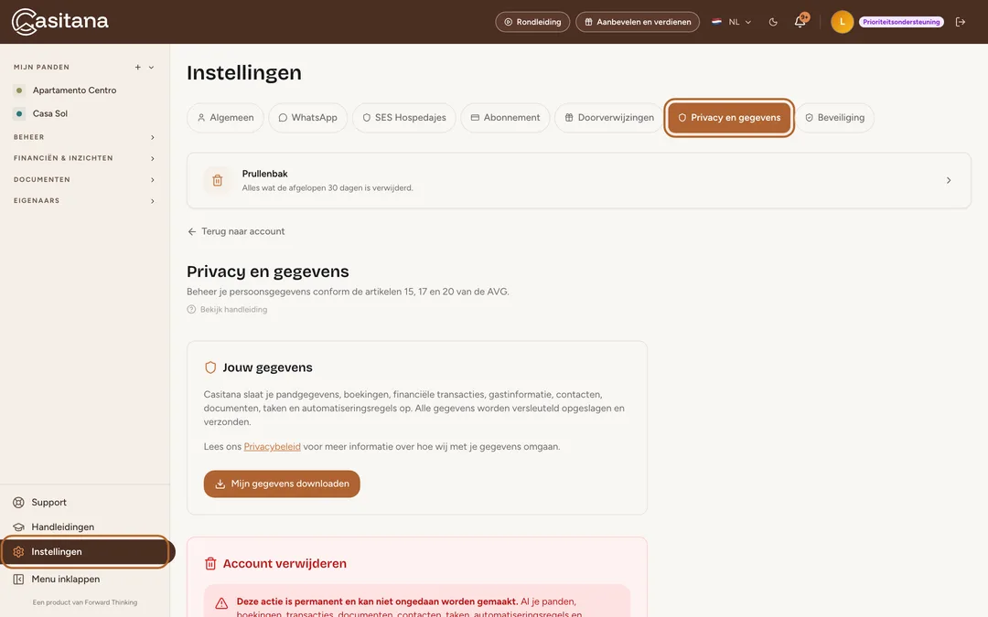The width and height of the screenshot is (988, 617).
Task: Open Aanbevelen en verdienen
Action: pos(638,22)
